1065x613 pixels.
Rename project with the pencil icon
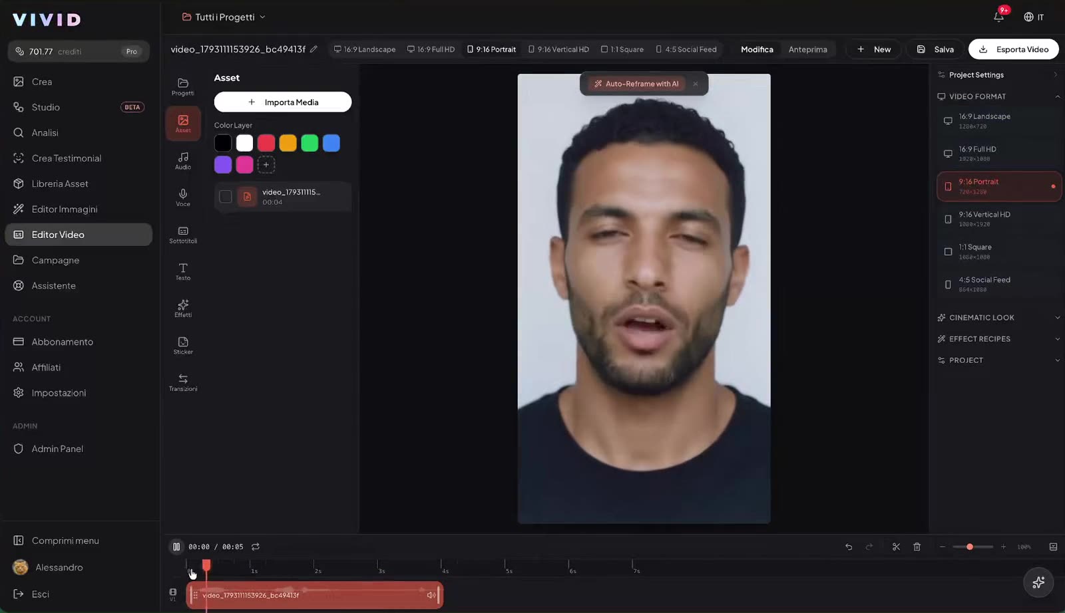(314, 49)
